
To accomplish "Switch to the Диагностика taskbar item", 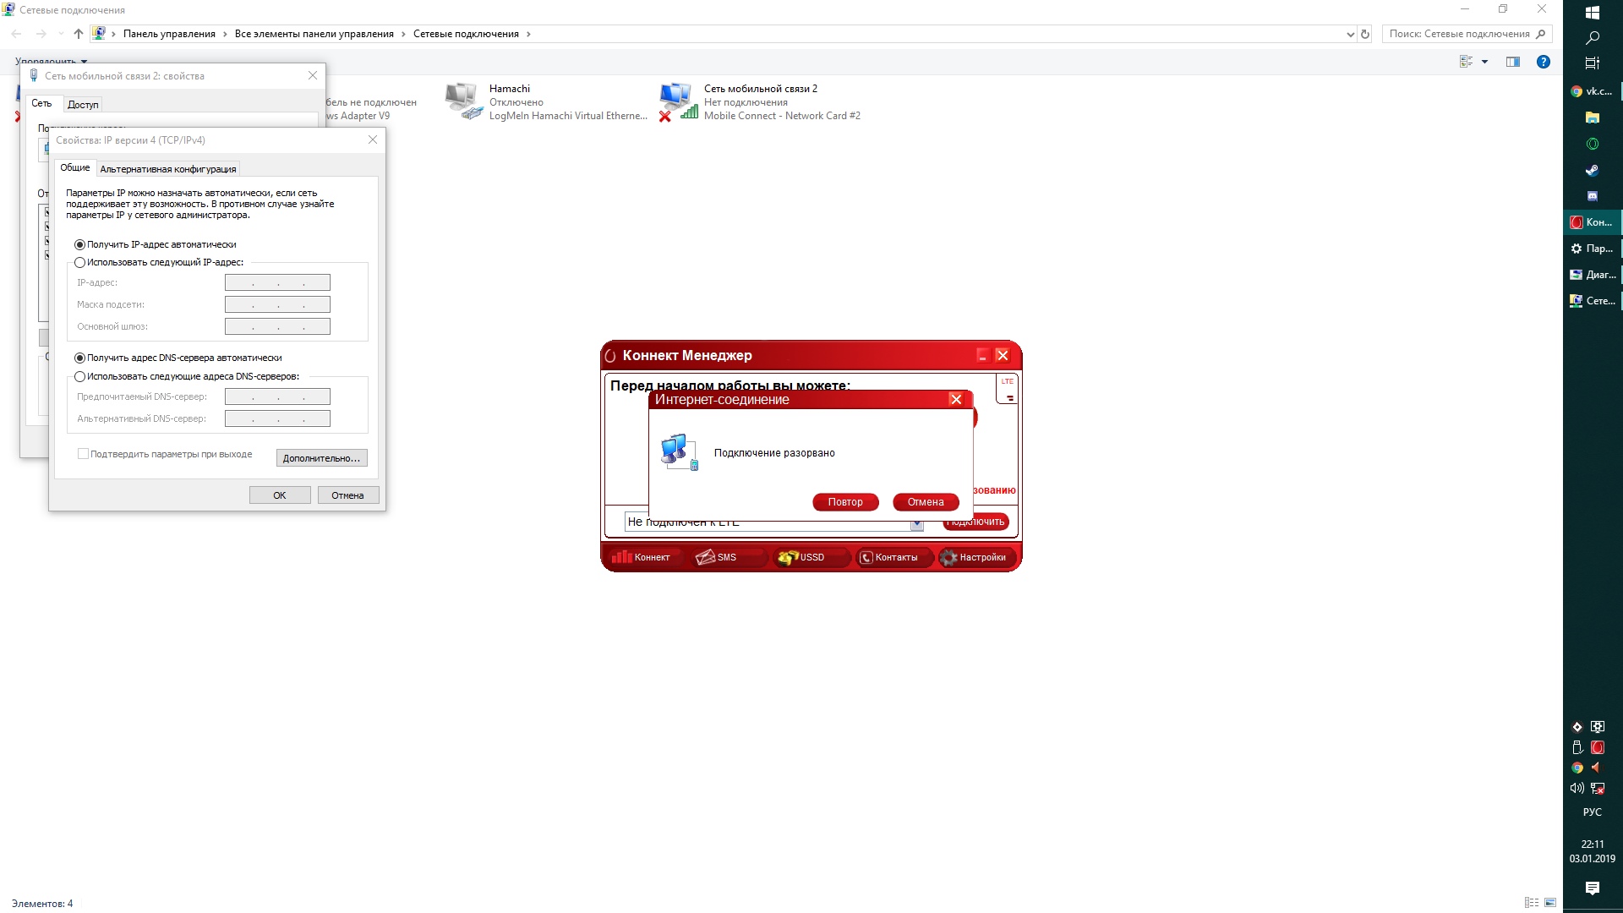I will (x=1593, y=275).
